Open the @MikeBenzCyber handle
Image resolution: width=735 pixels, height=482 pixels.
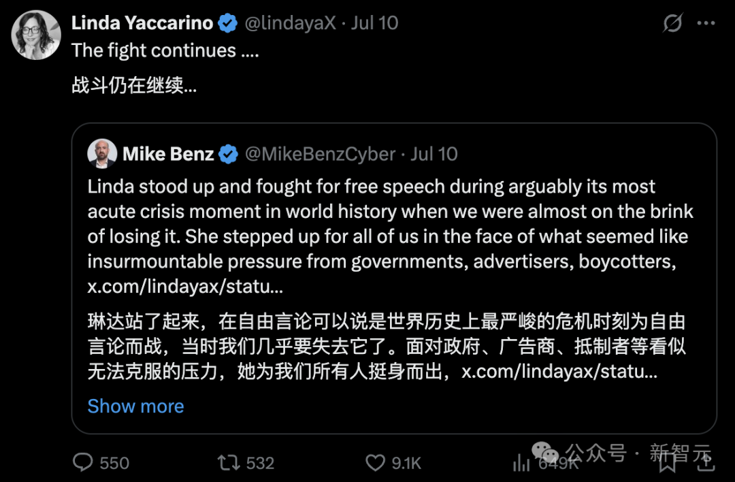(x=320, y=155)
